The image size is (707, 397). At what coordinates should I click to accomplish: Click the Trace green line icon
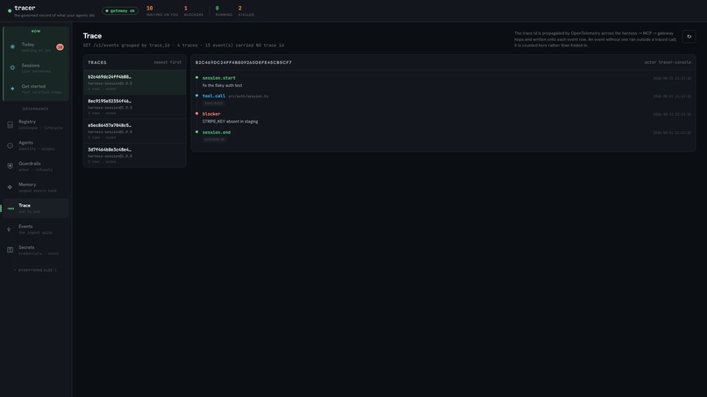tap(11, 209)
